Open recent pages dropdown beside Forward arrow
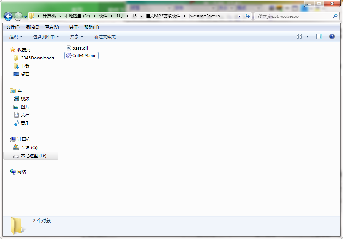Screen dimensions: 343x239 pos(25,16)
